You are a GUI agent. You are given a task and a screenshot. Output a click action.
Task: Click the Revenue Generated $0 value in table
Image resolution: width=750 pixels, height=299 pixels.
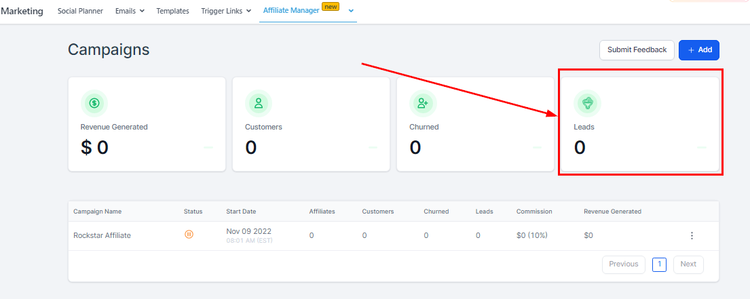tap(588, 235)
